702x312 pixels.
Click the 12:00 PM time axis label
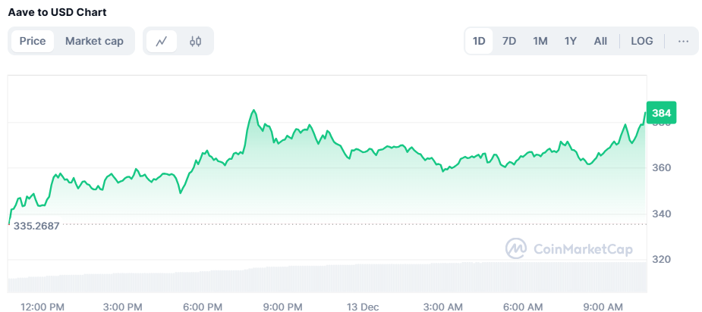42,307
